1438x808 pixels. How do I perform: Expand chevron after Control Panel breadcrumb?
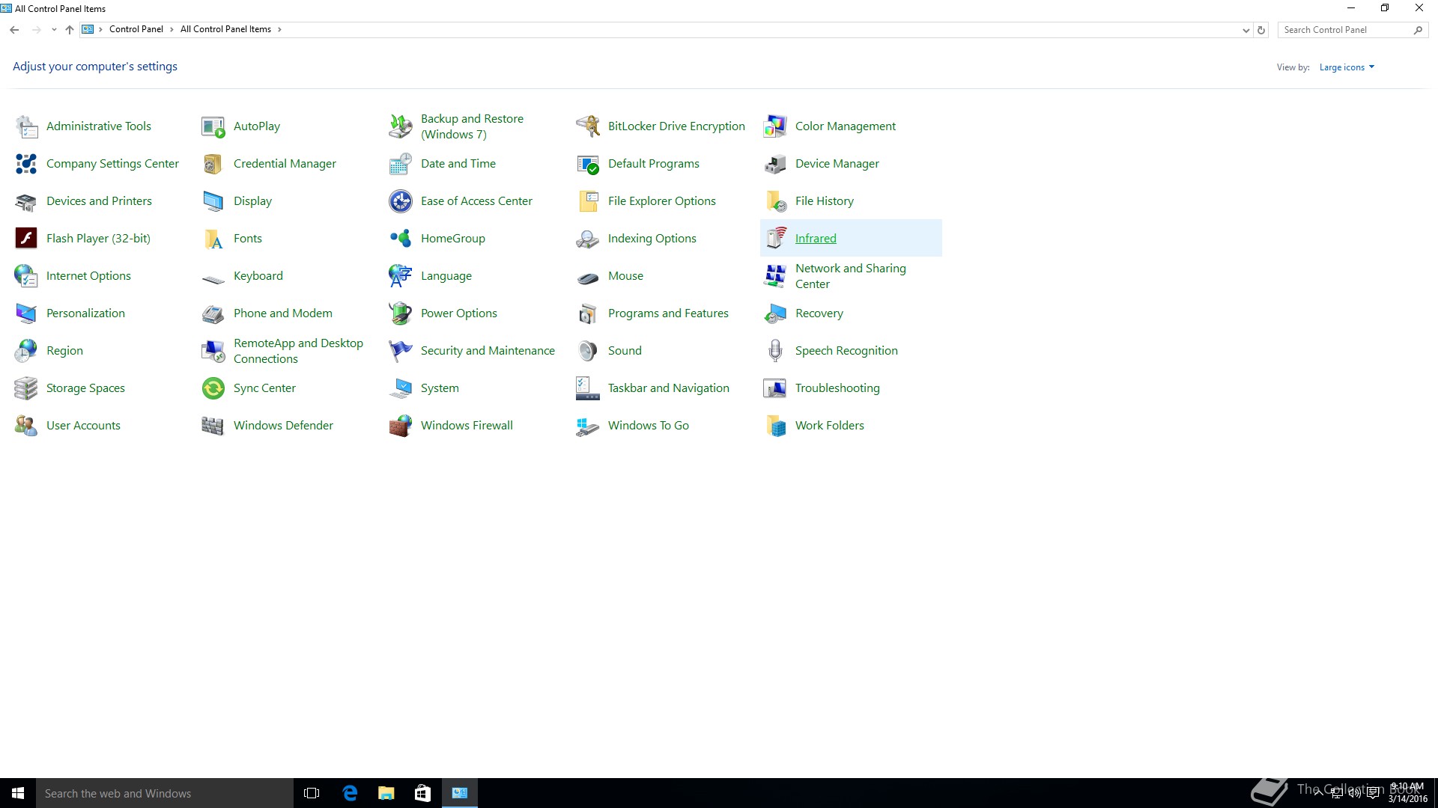pos(172,30)
